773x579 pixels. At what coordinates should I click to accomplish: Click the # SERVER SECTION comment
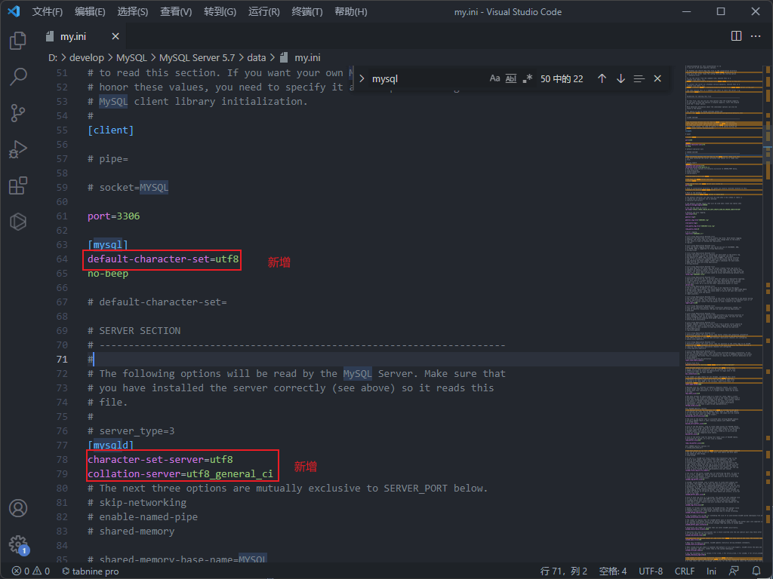click(134, 331)
